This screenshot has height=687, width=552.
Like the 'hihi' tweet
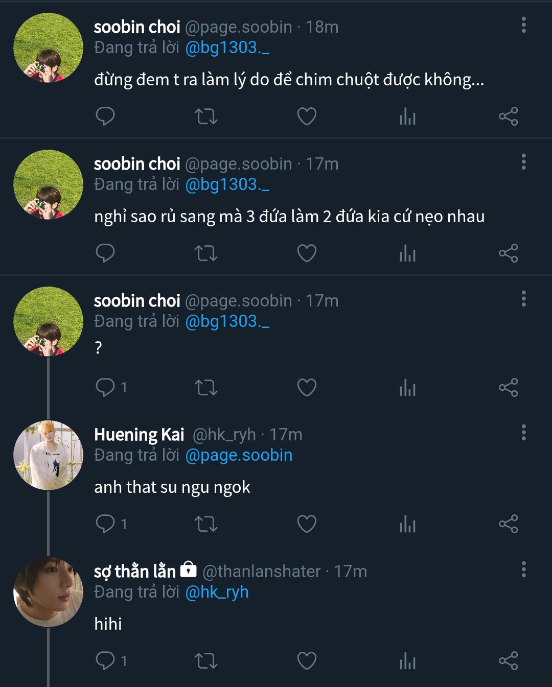(307, 661)
